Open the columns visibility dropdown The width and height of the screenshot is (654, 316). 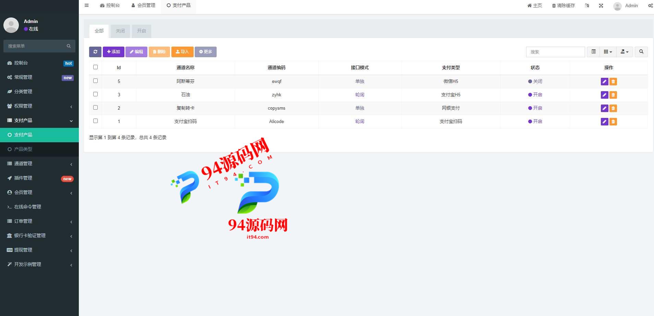click(608, 52)
